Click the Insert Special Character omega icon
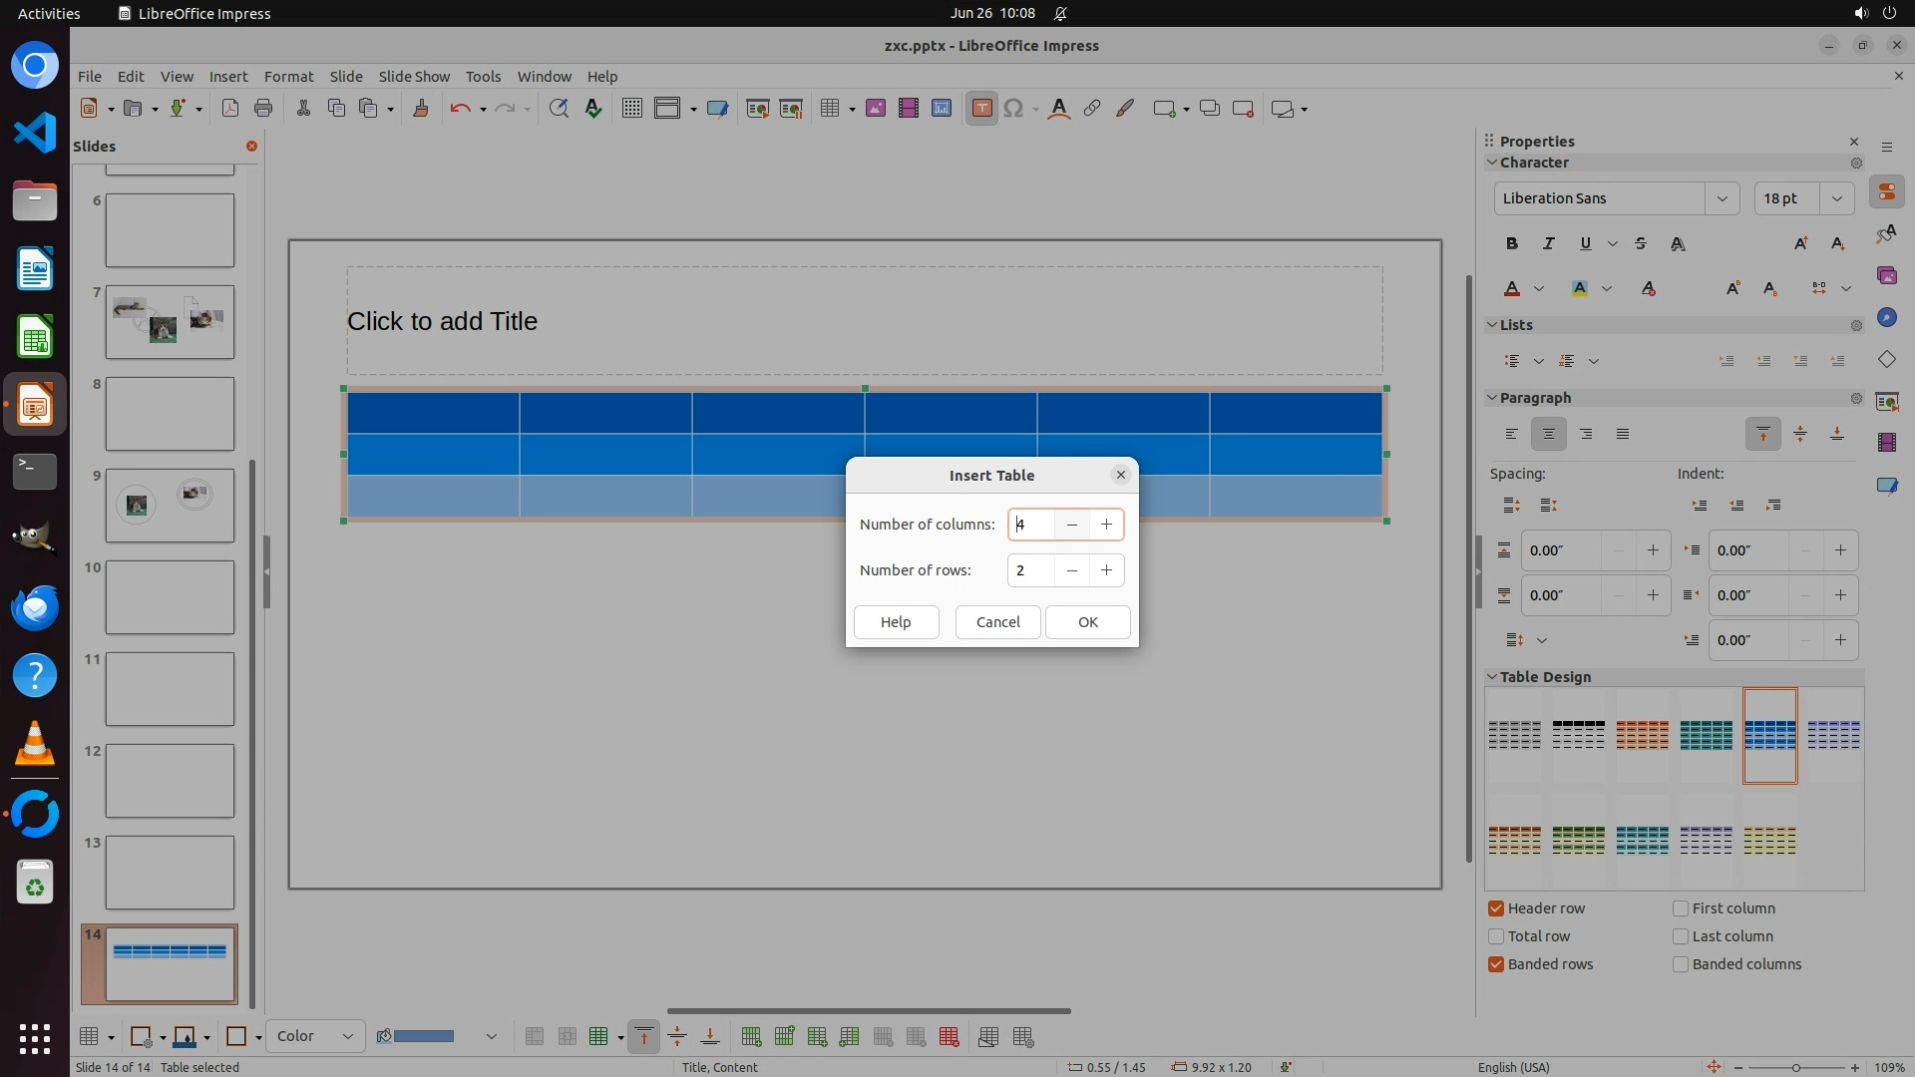The width and height of the screenshot is (1915, 1077). 1013,109
